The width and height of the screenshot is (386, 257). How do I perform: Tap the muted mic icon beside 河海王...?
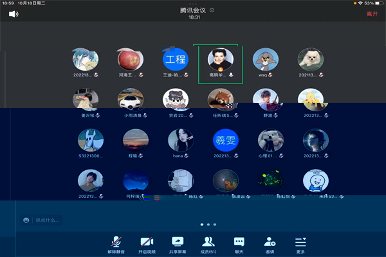pos(141,75)
